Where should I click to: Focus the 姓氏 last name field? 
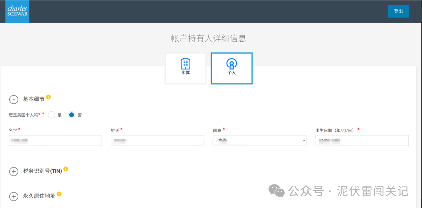coord(157,140)
